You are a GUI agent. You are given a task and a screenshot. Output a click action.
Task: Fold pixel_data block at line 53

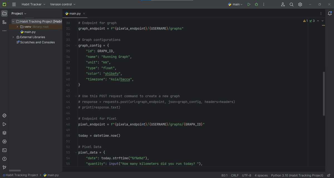tap(76, 152)
